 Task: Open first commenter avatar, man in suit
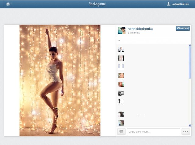(x=121, y=49)
